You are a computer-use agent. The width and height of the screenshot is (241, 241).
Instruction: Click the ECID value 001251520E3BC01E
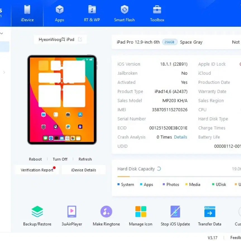(168, 128)
